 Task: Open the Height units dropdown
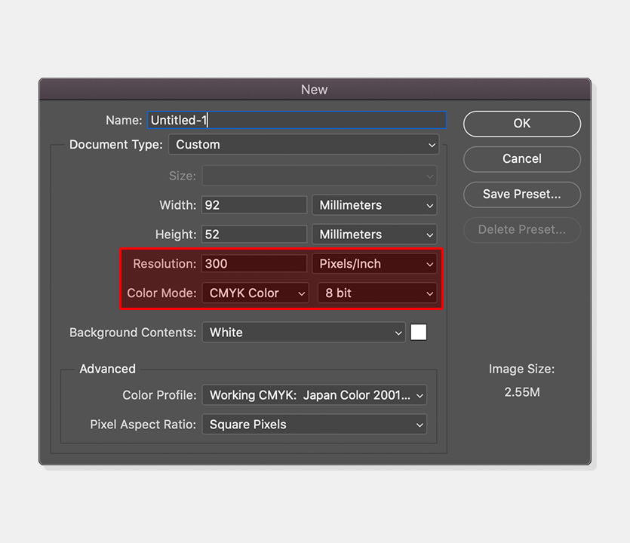pos(374,235)
